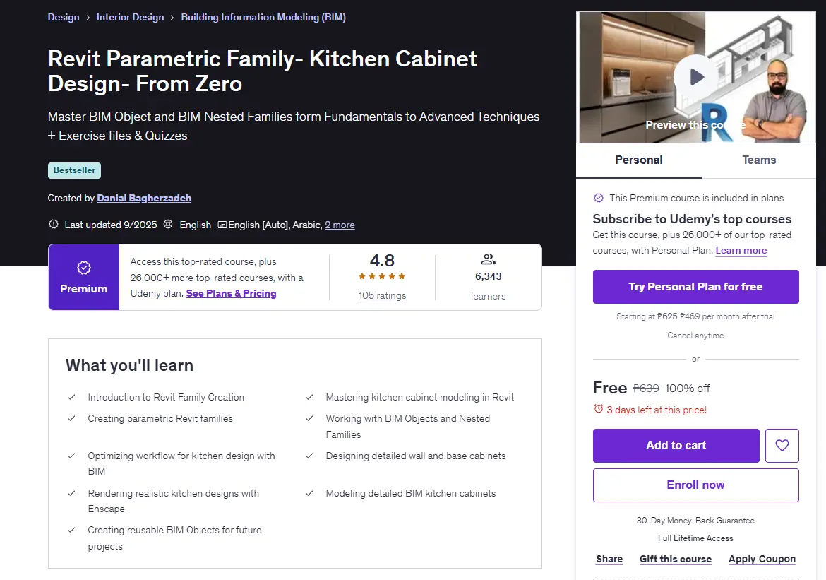Add course to wishlist with heart icon
This screenshot has width=826, height=580.
(782, 446)
